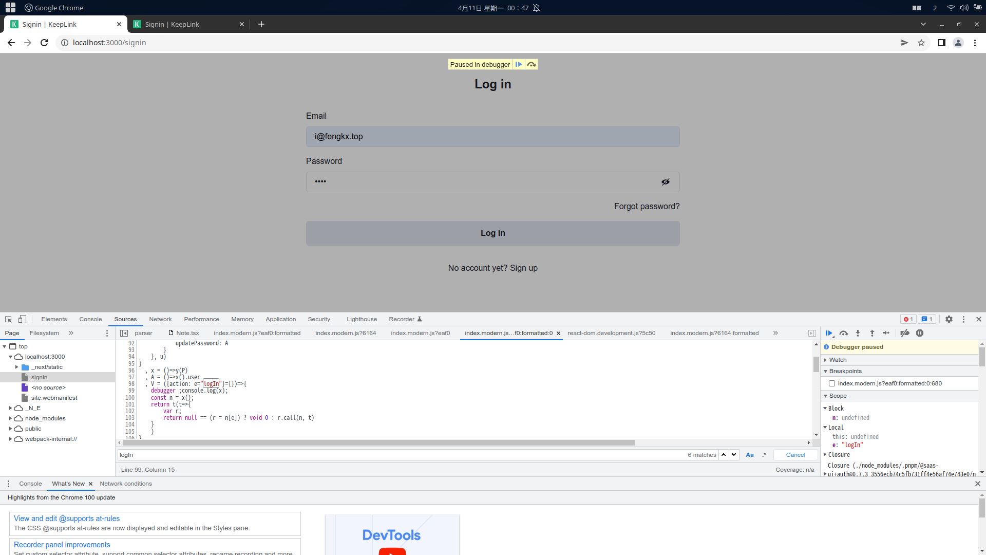Toggle password visibility eye icon
The height and width of the screenshot is (555, 986).
pyautogui.click(x=666, y=181)
